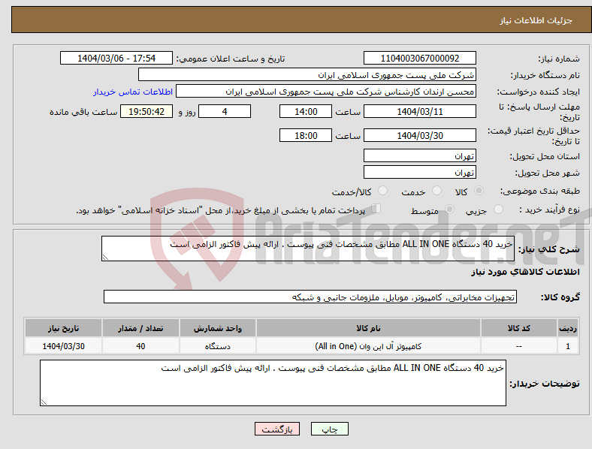
Task: Select the متوسط purchase type radio
Action: pos(450,209)
